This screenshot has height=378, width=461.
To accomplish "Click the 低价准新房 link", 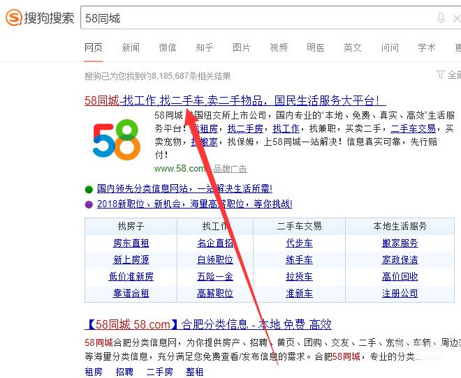I will (x=131, y=276).
